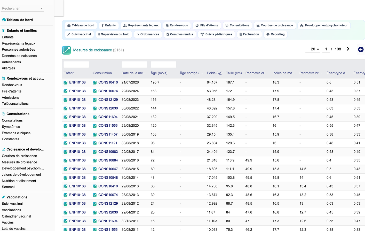Click consultation icon next to CONS11121
This screenshot has width=373, height=231.
click(95, 143)
